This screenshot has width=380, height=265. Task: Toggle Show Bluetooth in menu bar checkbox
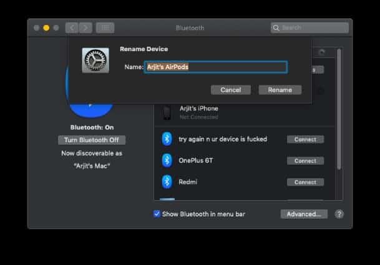(157, 214)
